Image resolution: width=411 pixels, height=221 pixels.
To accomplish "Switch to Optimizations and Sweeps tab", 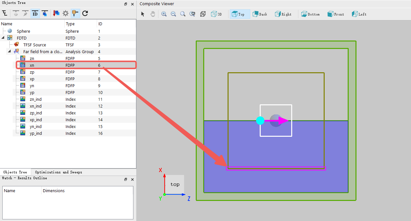I will tap(58, 172).
